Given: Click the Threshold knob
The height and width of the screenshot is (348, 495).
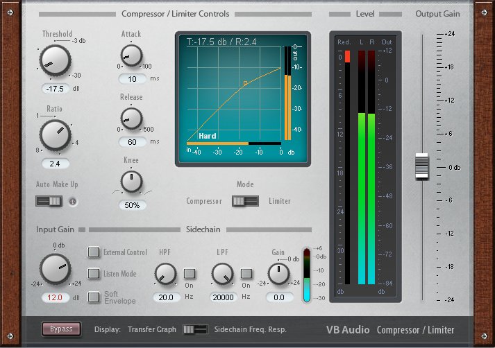Looking at the screenshot, I should [53, 61].
